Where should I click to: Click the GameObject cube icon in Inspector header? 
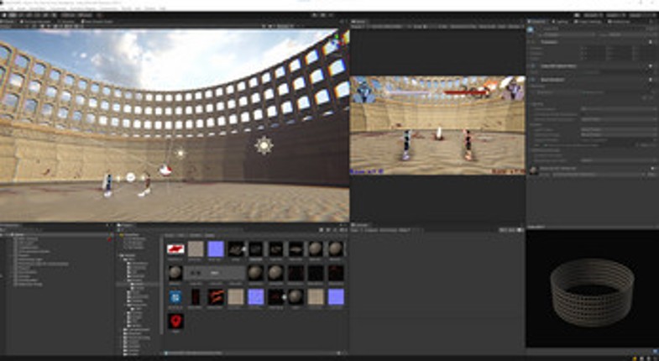pyautogui.click(x=531, y=30)
